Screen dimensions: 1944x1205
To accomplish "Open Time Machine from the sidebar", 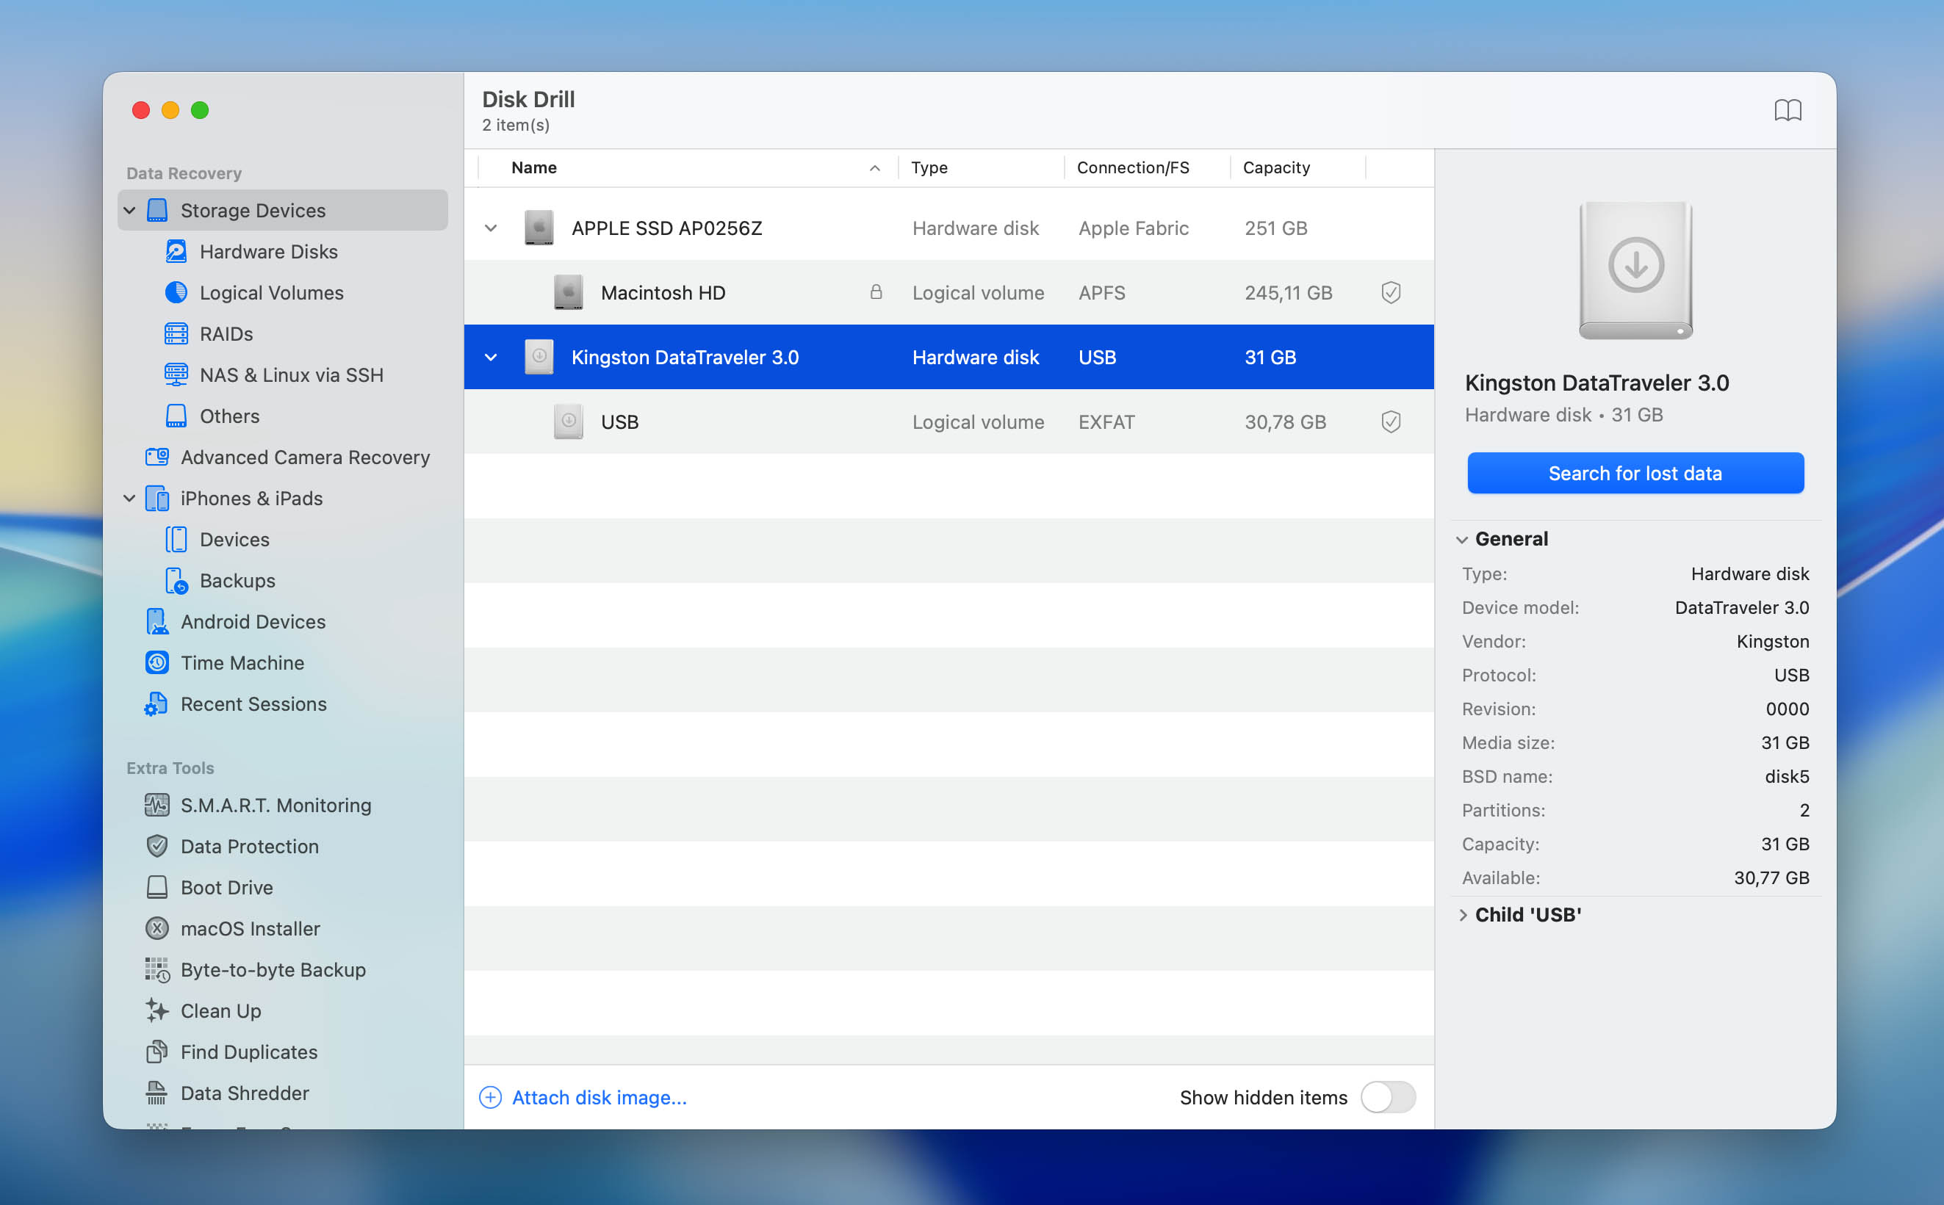I will [x=242, y=662].
